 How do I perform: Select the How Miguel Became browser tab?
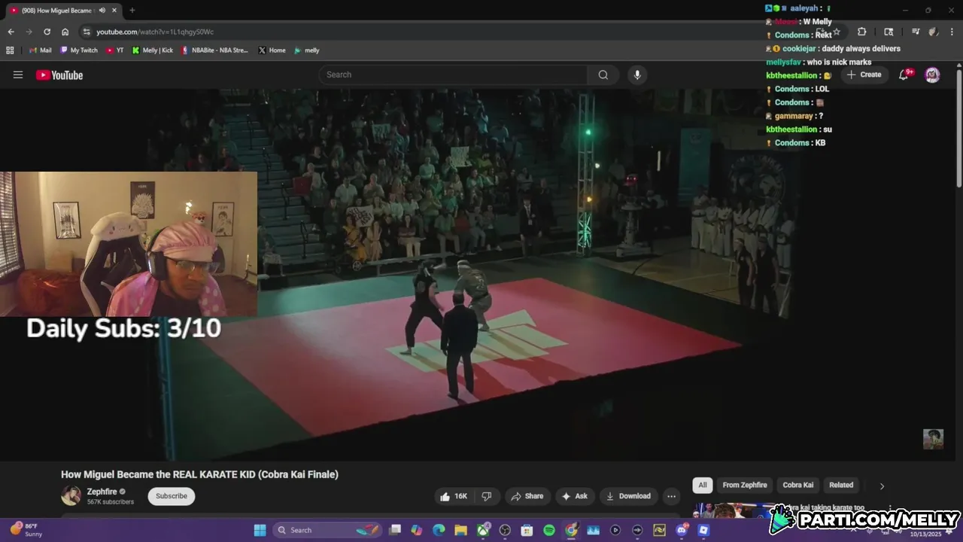[x=62, y=11]
